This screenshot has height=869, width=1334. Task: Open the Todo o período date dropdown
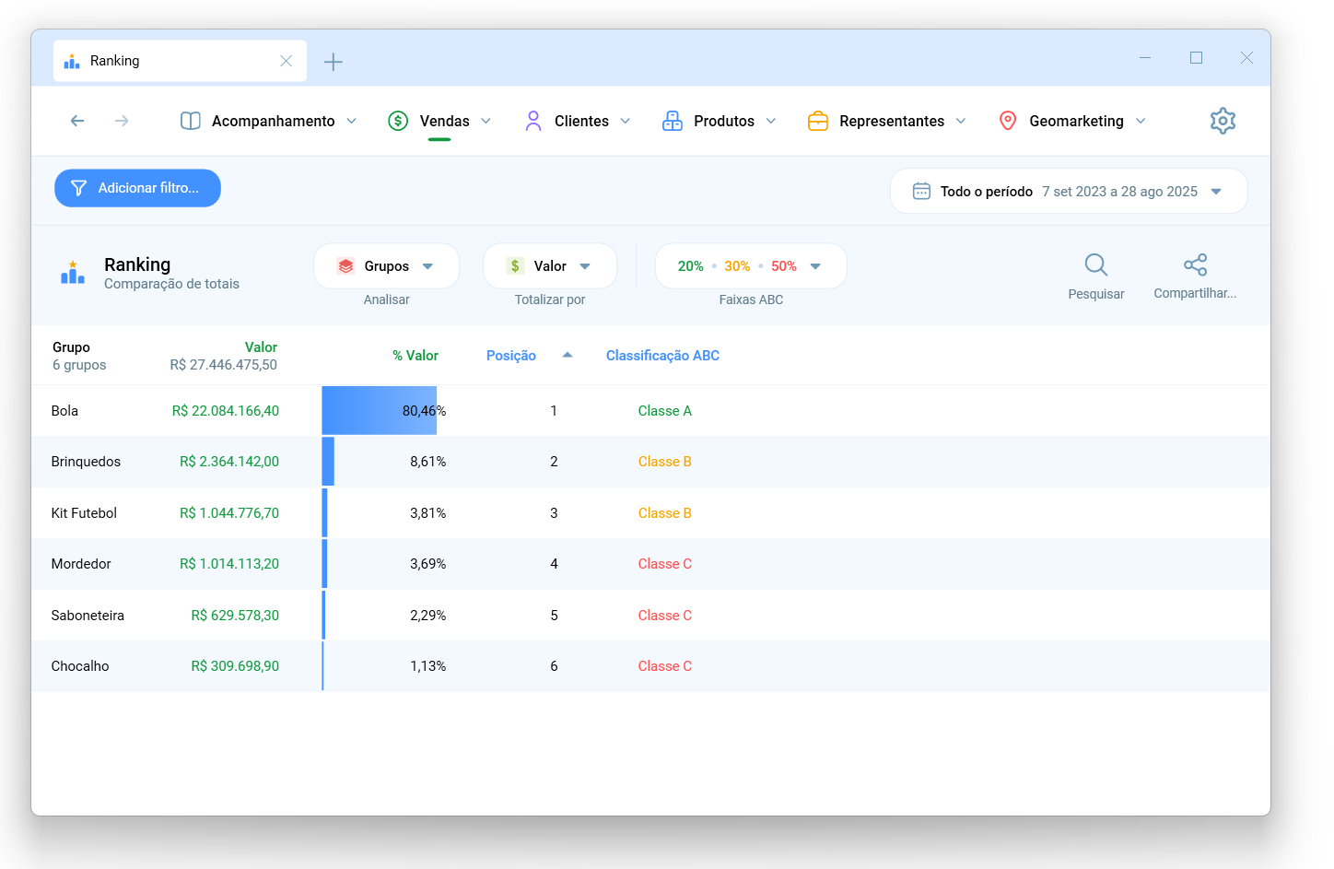click(1069, 191)
